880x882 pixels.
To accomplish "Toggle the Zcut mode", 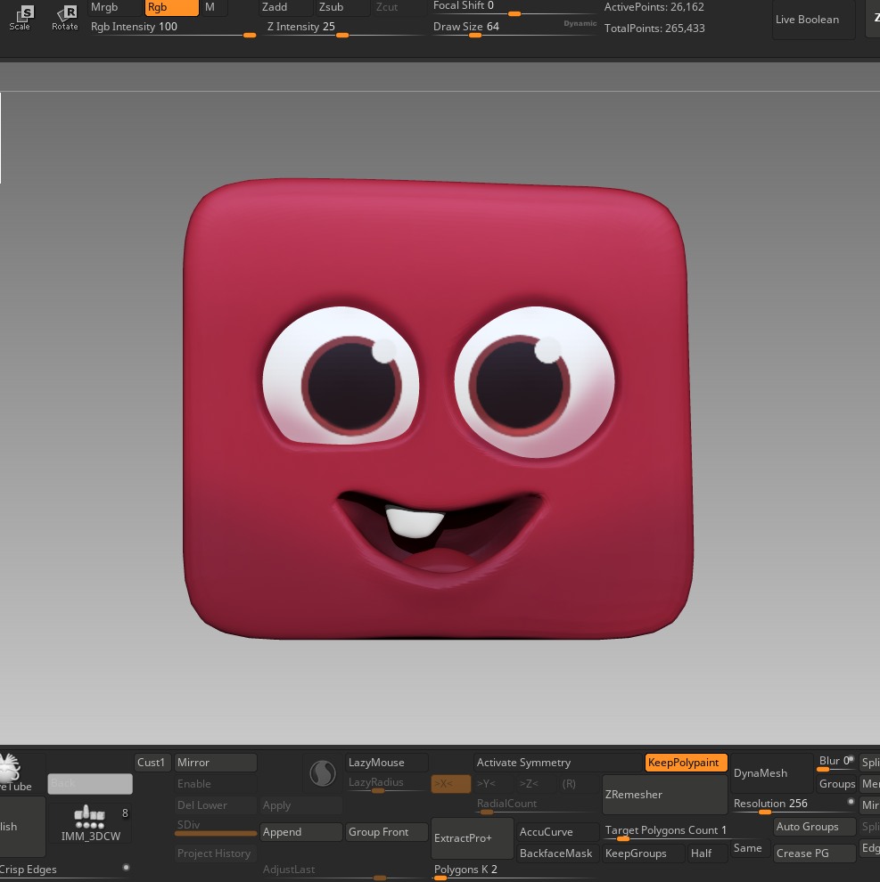I will (x=399, y=7).
